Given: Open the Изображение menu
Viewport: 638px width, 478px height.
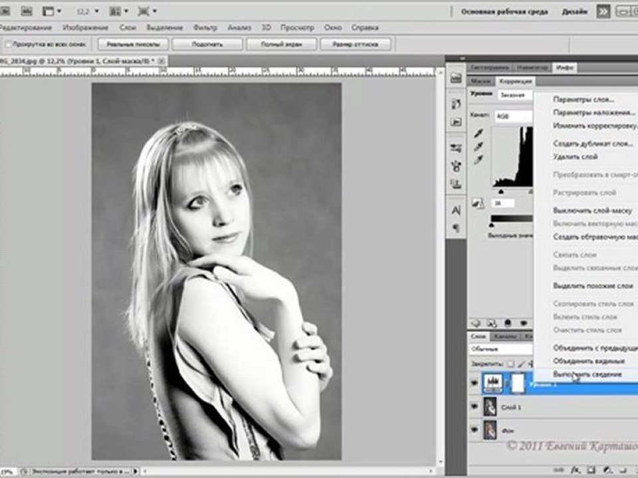Looking at the screenshot, I should 86,28.
